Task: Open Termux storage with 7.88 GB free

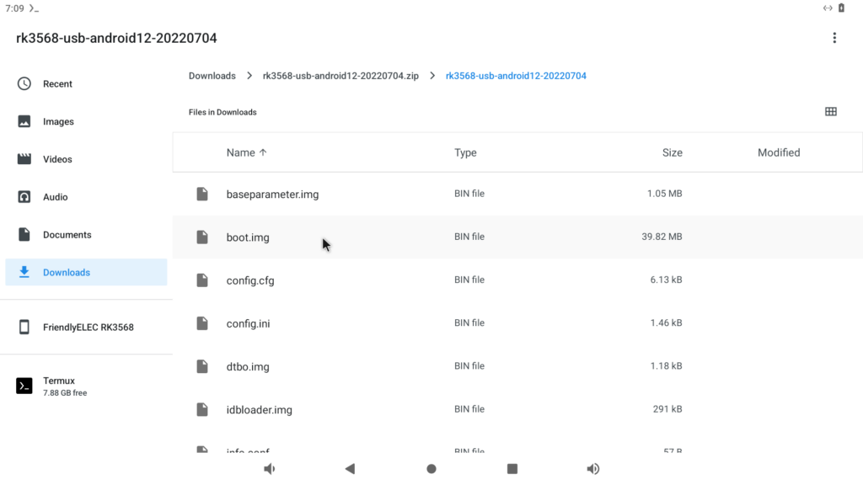Action: tap(87, 386)
